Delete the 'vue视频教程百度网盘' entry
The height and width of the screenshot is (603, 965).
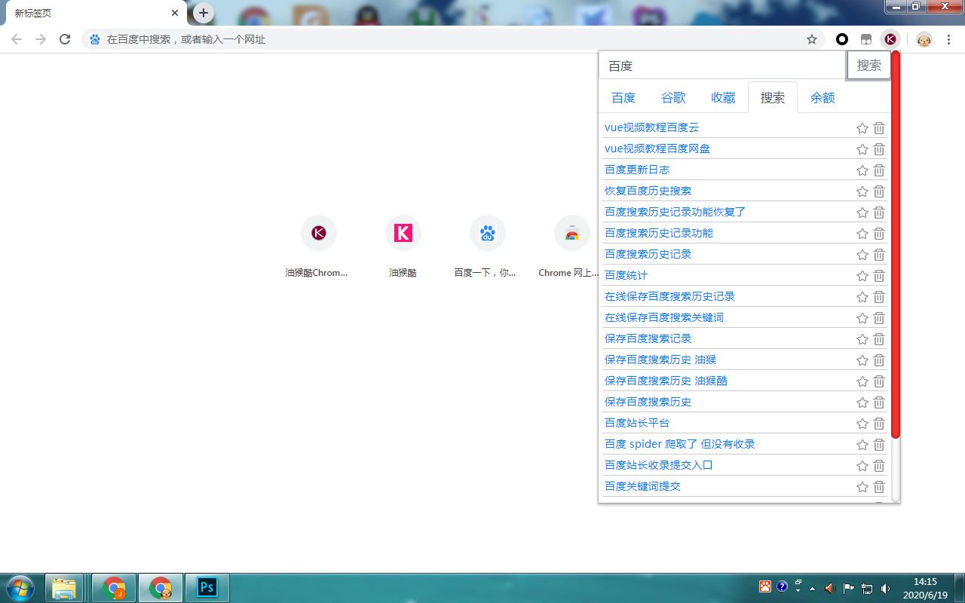[879, 149]
